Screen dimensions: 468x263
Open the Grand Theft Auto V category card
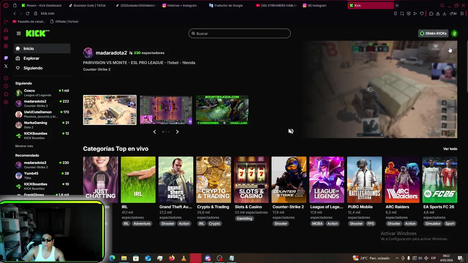pyautogui.click(x=176, y=180)
